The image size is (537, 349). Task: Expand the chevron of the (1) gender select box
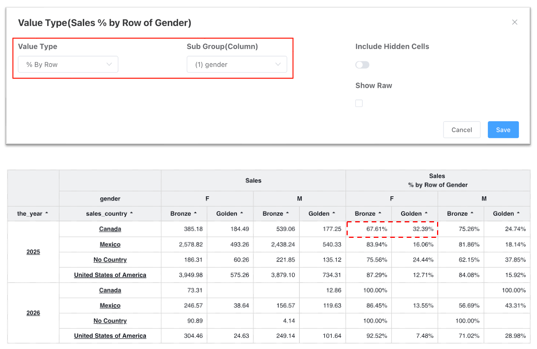click(278, 64)
